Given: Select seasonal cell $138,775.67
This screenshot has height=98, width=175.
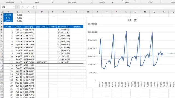Looking at the screenshot, I should (64, 33).
